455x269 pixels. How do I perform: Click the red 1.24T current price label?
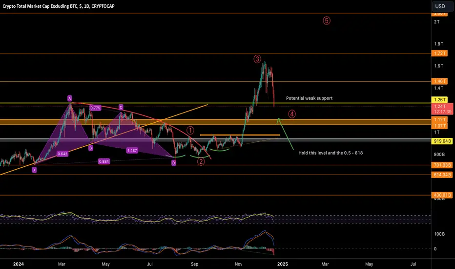442,107
